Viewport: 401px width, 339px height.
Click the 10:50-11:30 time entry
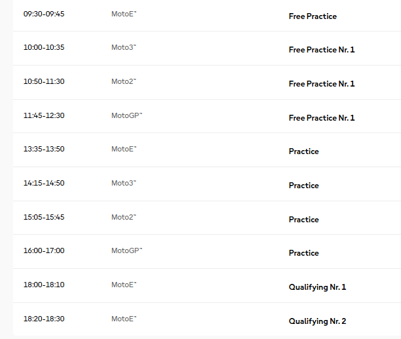coord(44,81)
